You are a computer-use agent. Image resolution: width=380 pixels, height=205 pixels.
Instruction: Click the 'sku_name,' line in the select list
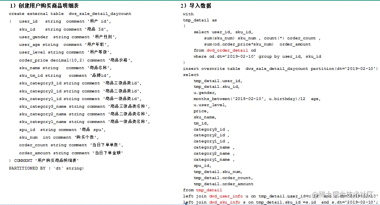(205, 117)
